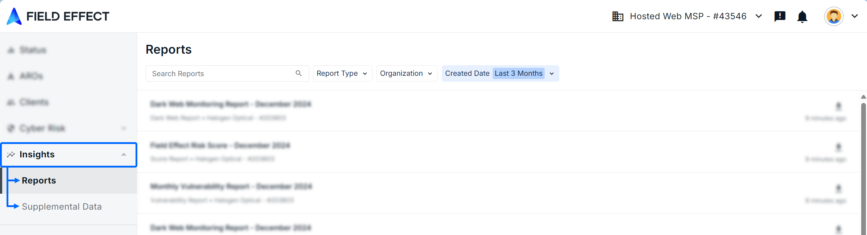Screen dimensions: 867x235
Task: Click the Reports page heading
Action: click(x=169, y=49)
